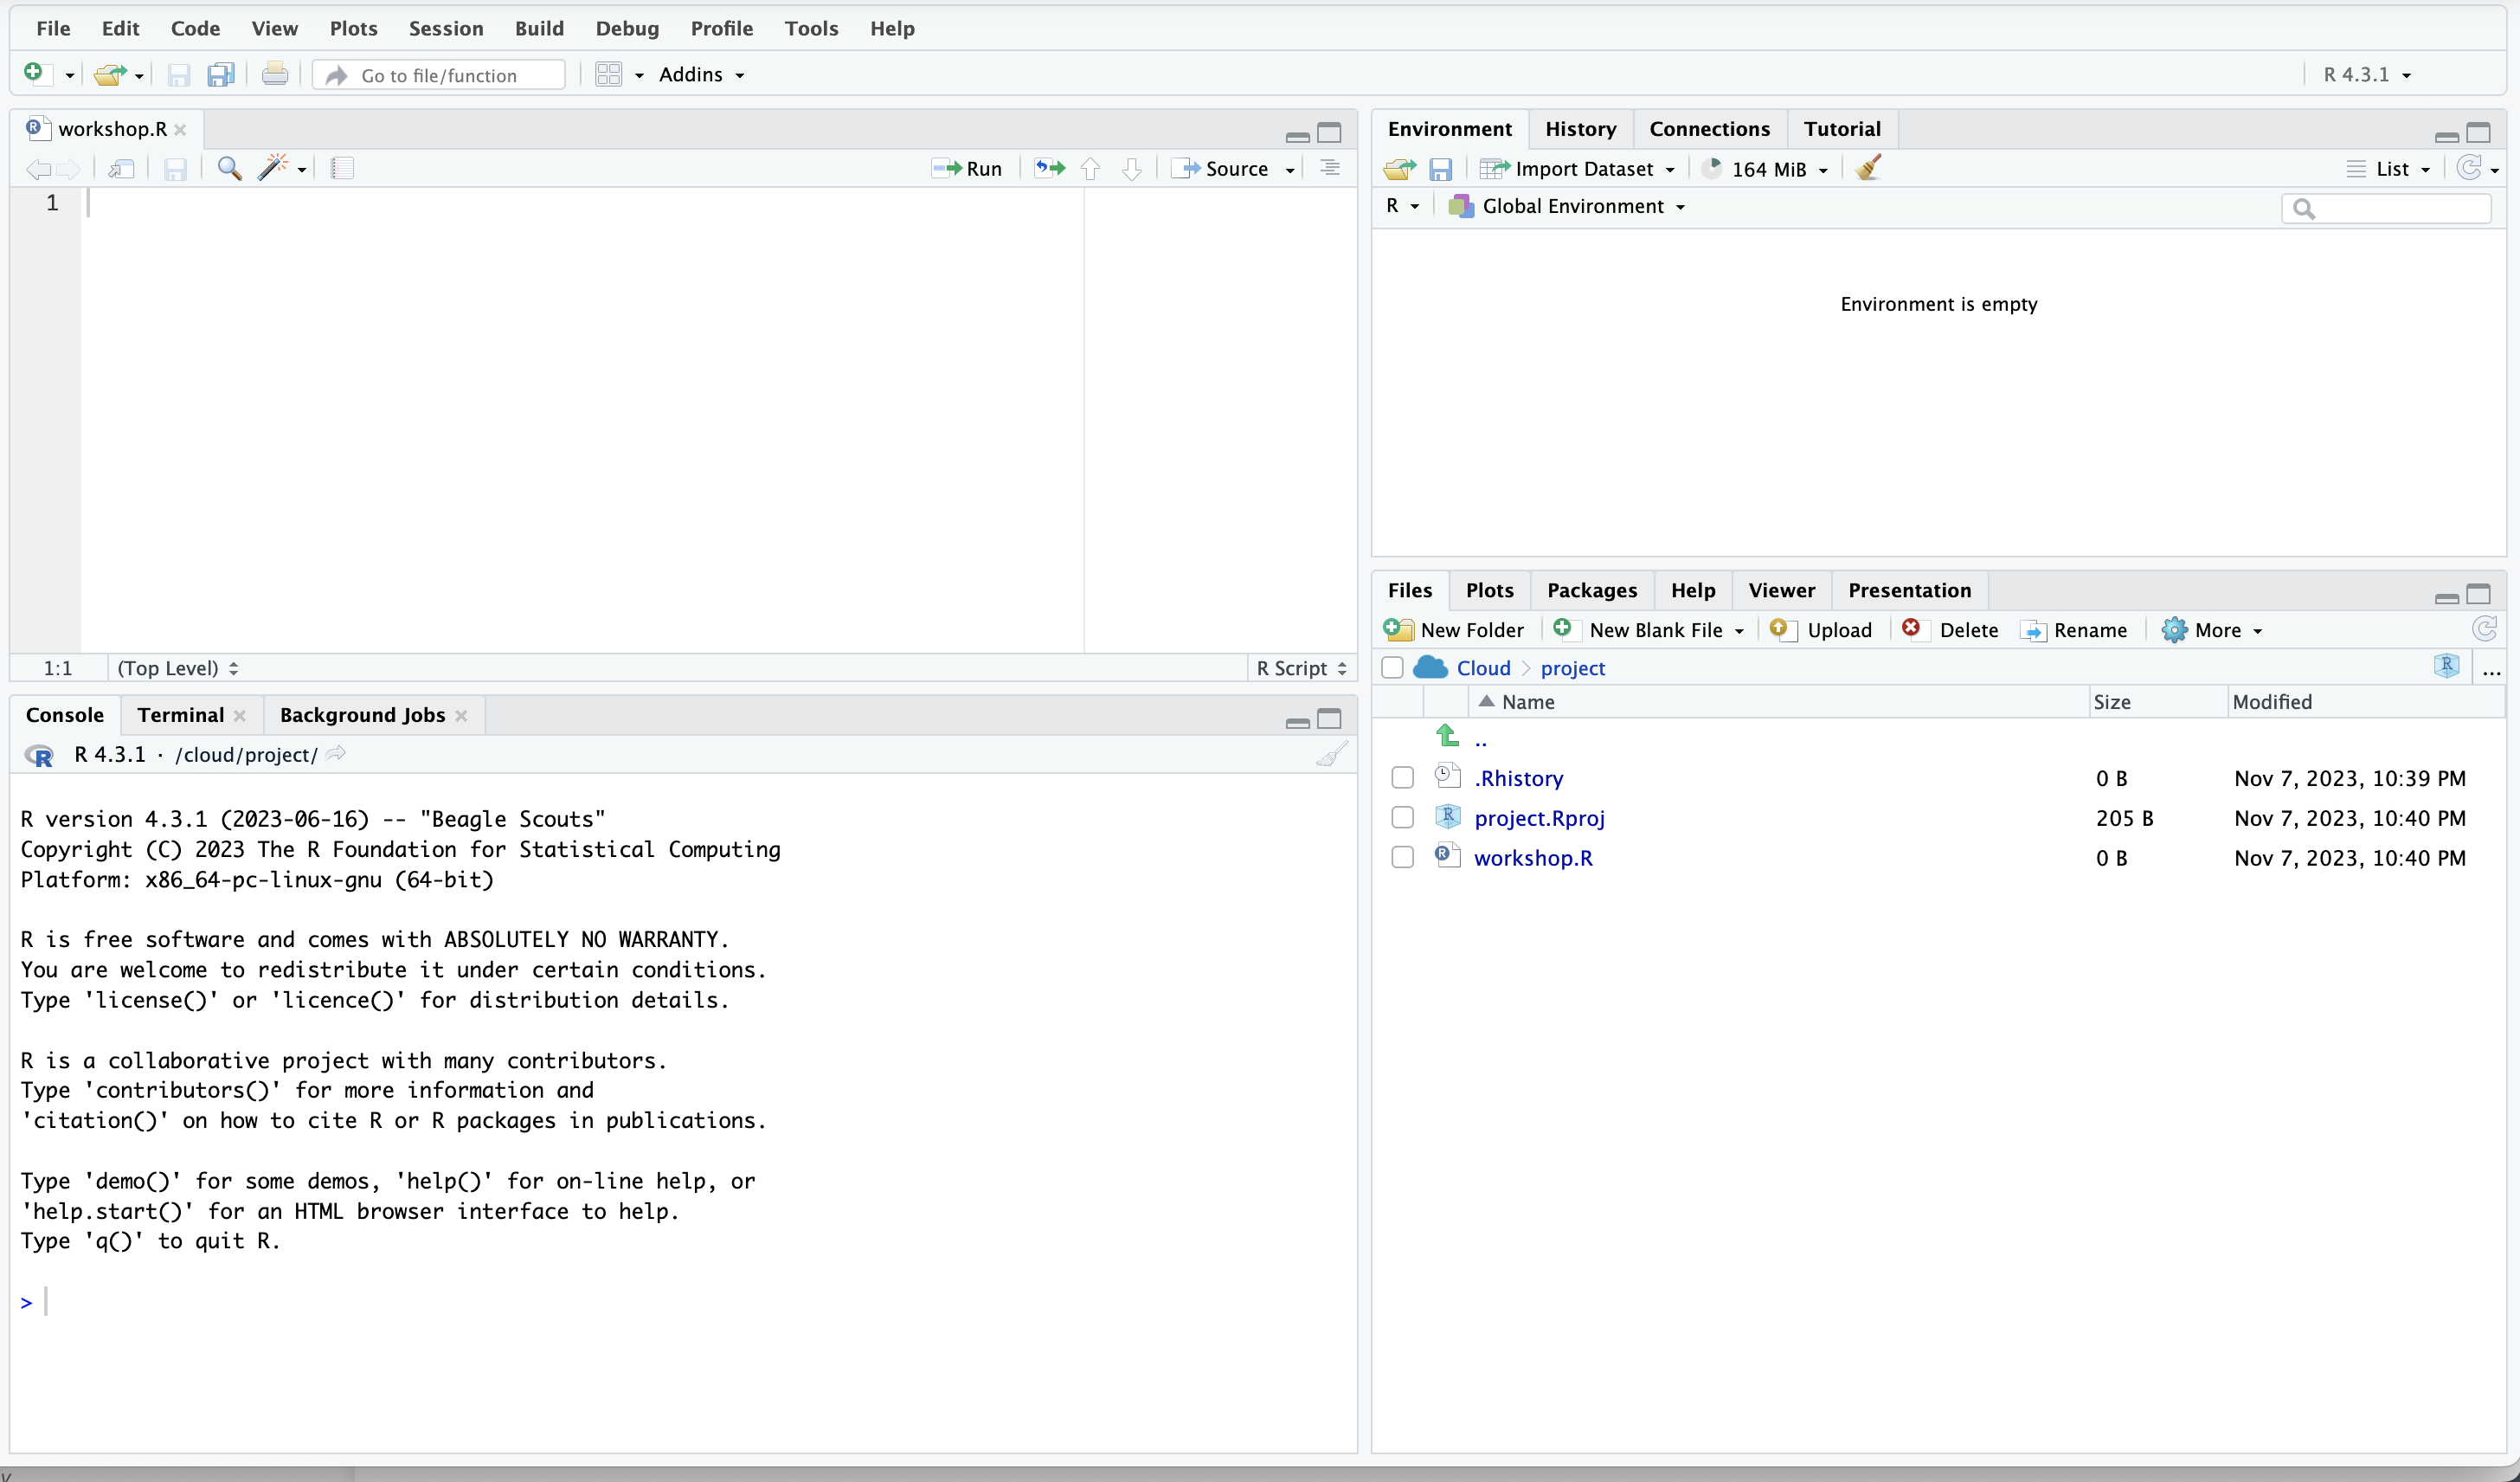Image resolution: width=2520 pixels, height=1482 pixels.
Task: Click the re-run previous code region icon
Action: [x=1049, y=168]
